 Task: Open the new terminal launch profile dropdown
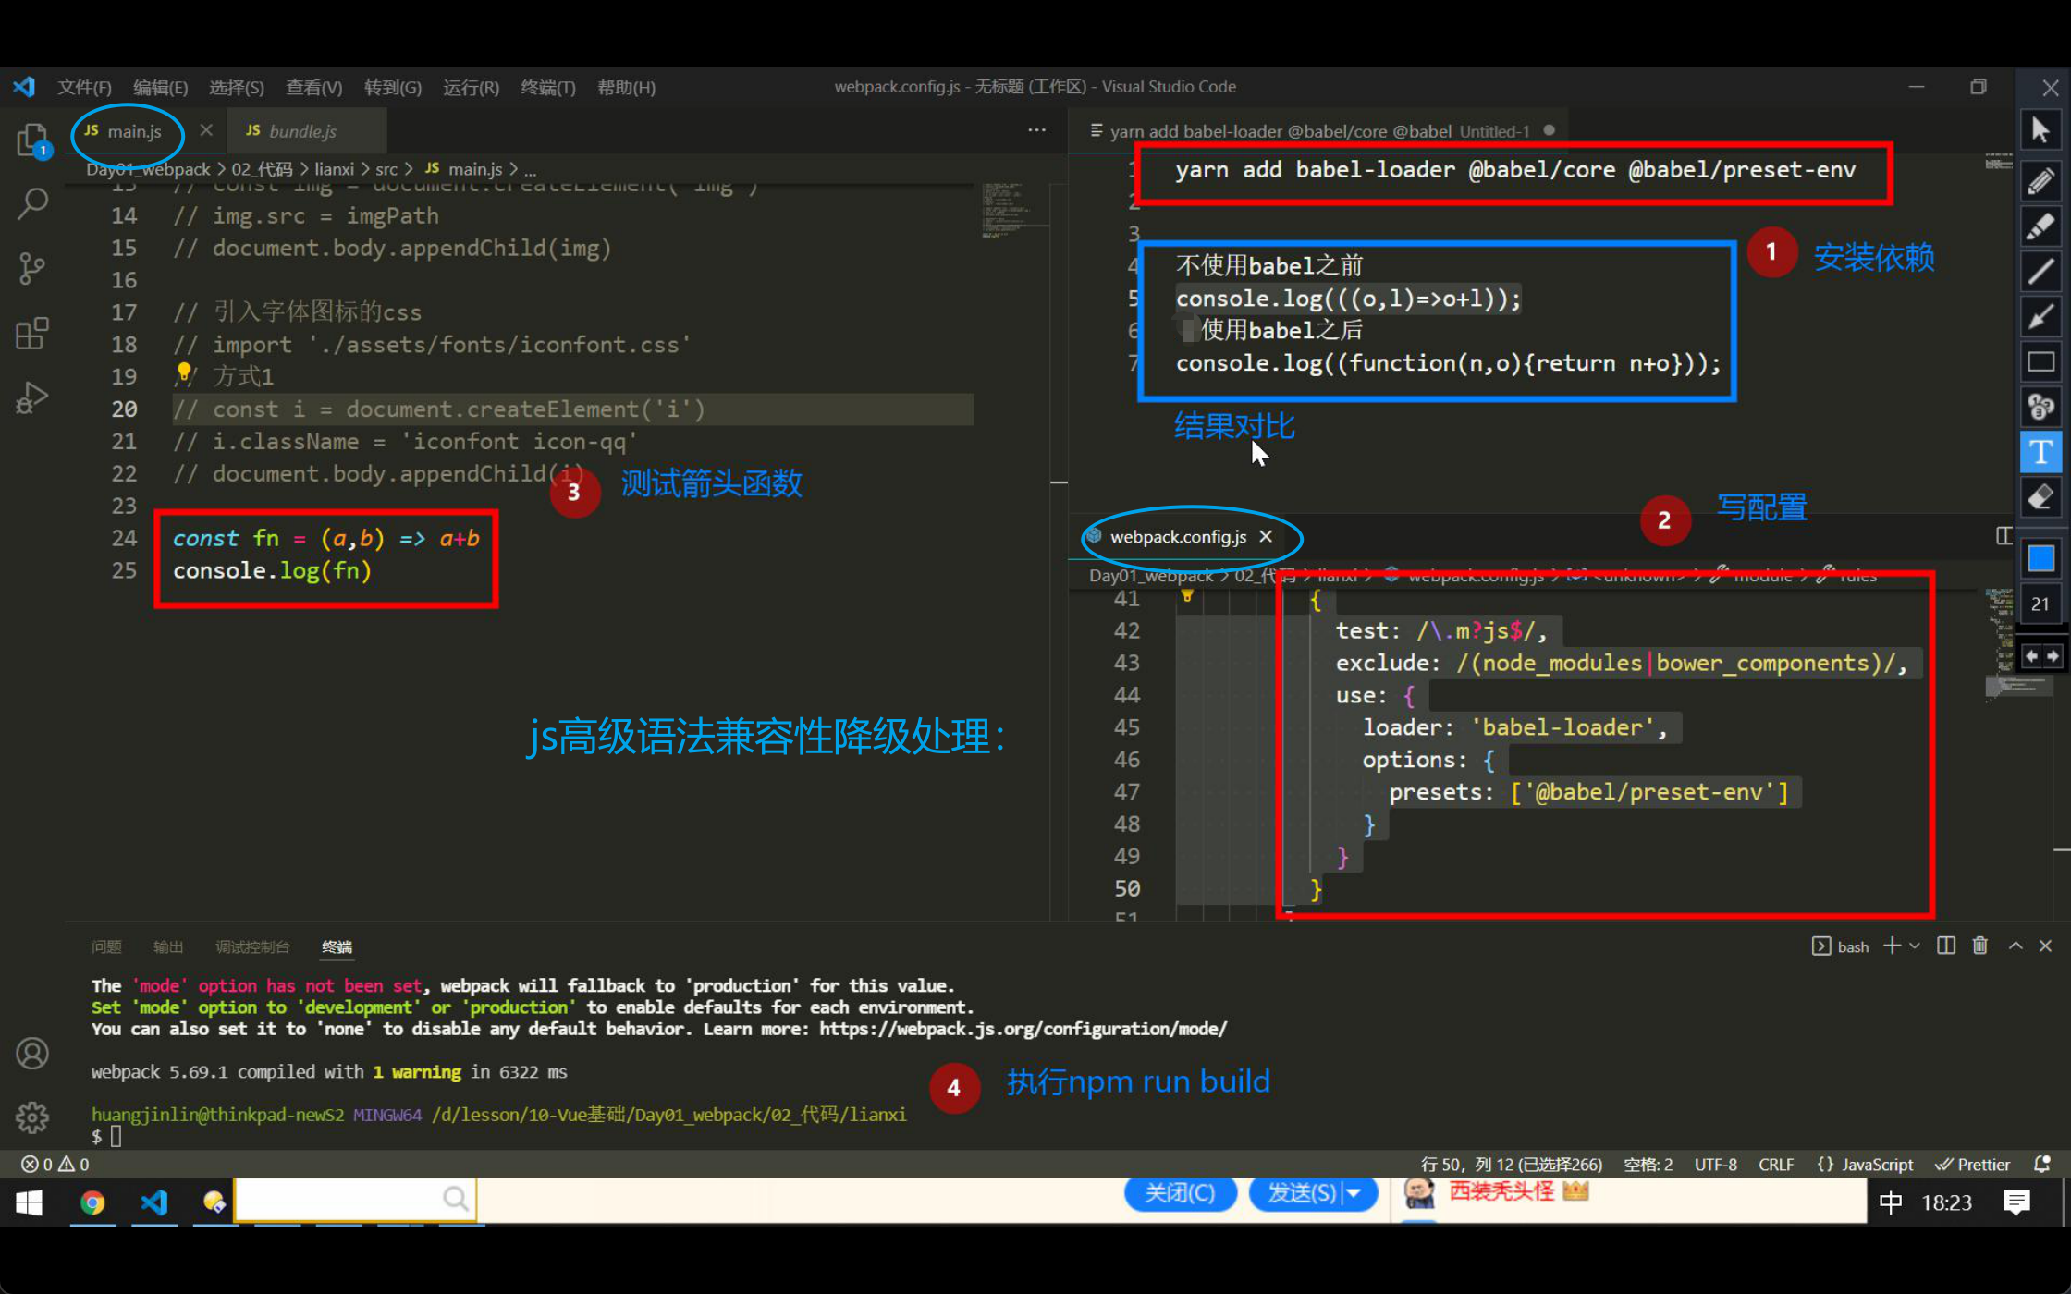click(x=1915, y=946)
